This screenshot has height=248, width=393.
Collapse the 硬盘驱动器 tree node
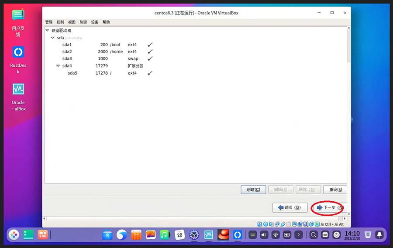click(x=47, y=30)
